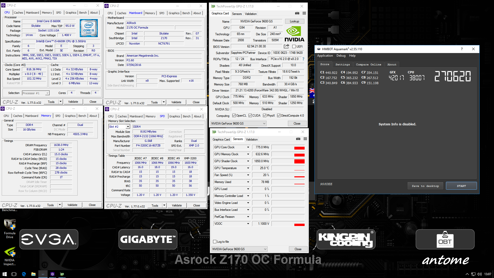Click Tools button in CPU-Z SPD window
Screen dimensions: 494x278
[155, 205]
